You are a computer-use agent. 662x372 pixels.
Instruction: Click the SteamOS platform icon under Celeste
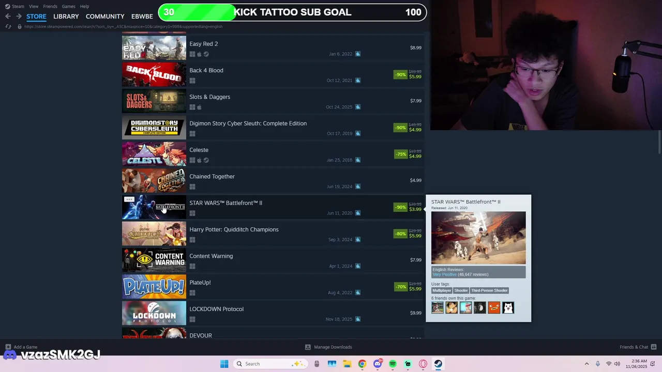click(206, 160)
